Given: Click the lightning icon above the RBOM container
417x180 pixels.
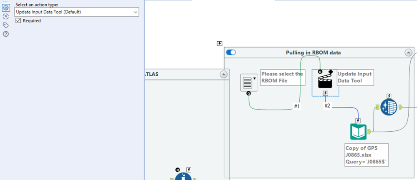Looking at the screenshot, I should [x=220, y=43].
